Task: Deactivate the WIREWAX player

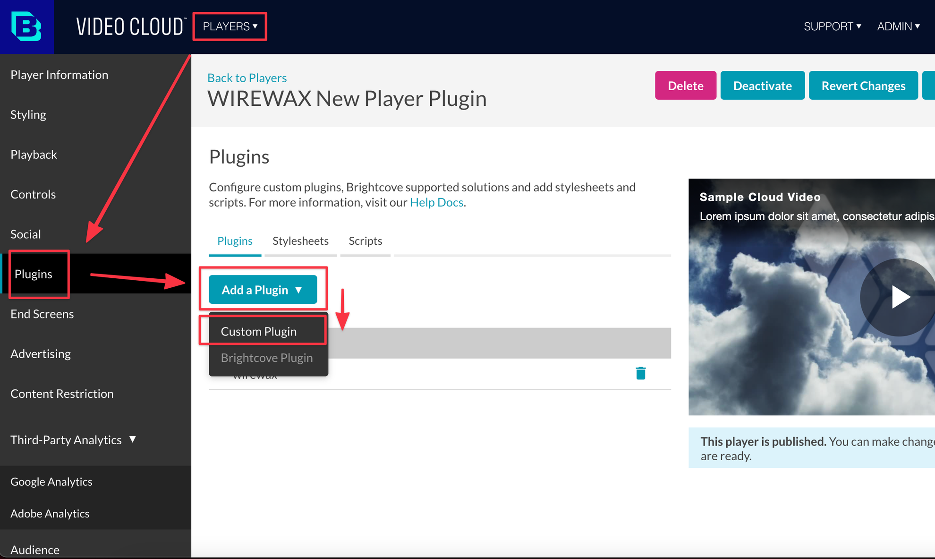Action: click(762, 86)
